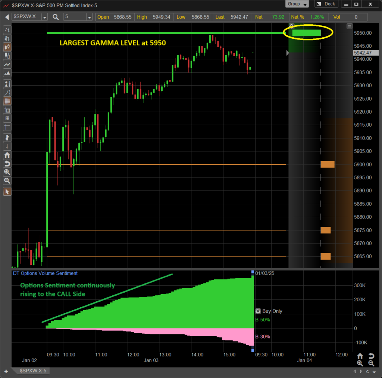Click the Dock button
Image resolution: width=382 pixels, height=378 pixels.
click(x=326, y=4)
